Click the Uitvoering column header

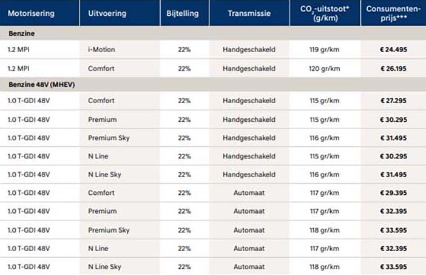click(x=120, y=13)
